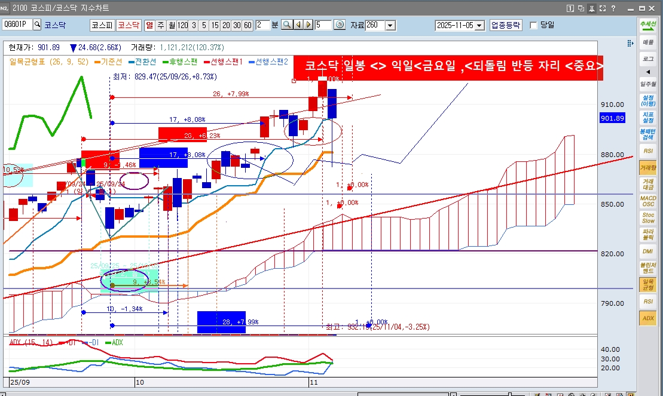Viewport: 663px width, 396px height.
Task: Click the left arrow chart navigation icon
Action: click(298, 25)
